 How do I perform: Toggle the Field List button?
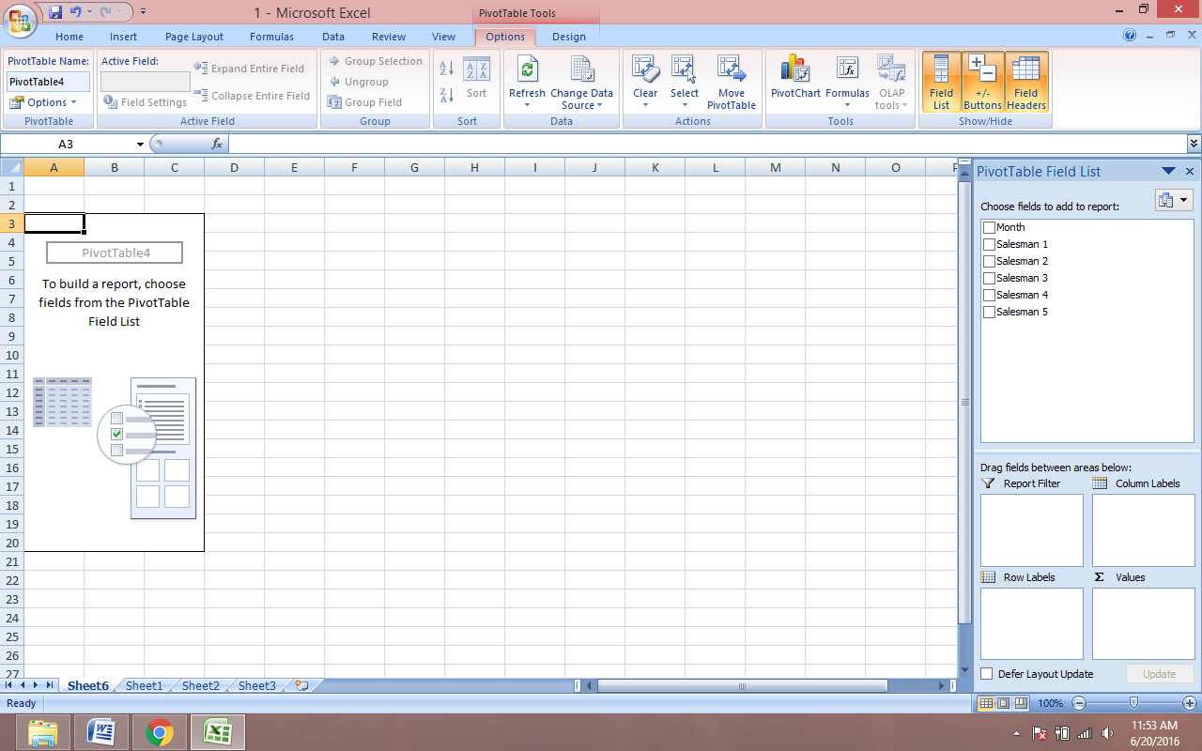coord(941,81)
